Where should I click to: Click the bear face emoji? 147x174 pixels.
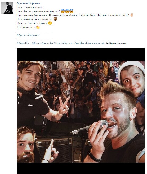55,19
